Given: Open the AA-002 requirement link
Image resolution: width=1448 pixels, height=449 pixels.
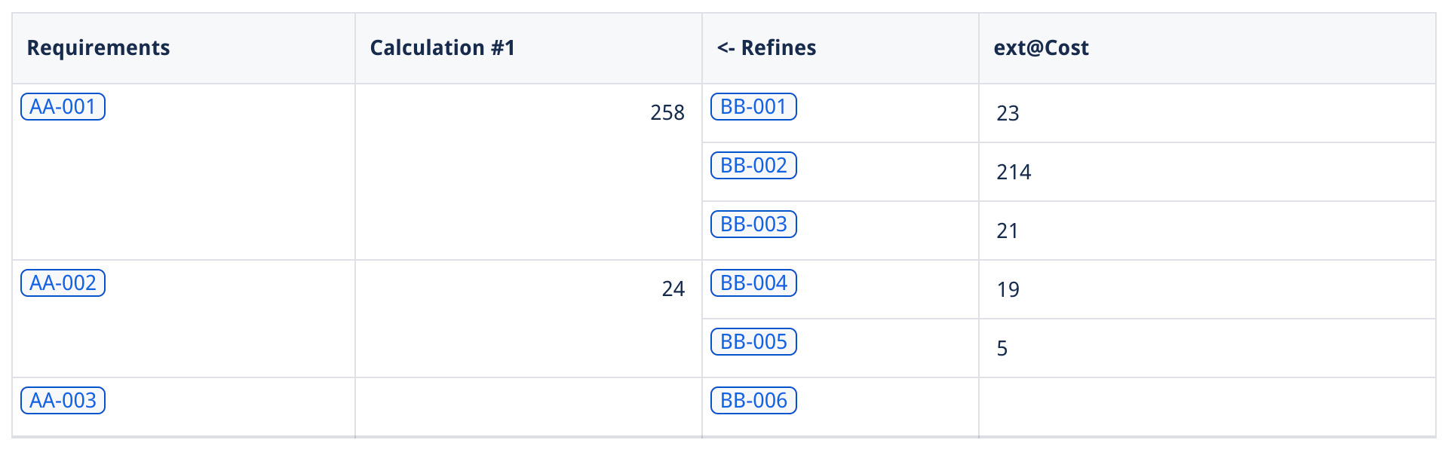Looking at the screenshot, I should tap(63, 283).
